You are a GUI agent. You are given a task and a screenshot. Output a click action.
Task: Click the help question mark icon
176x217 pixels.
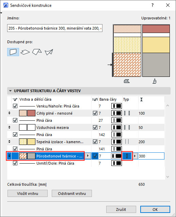click(153, 5)
